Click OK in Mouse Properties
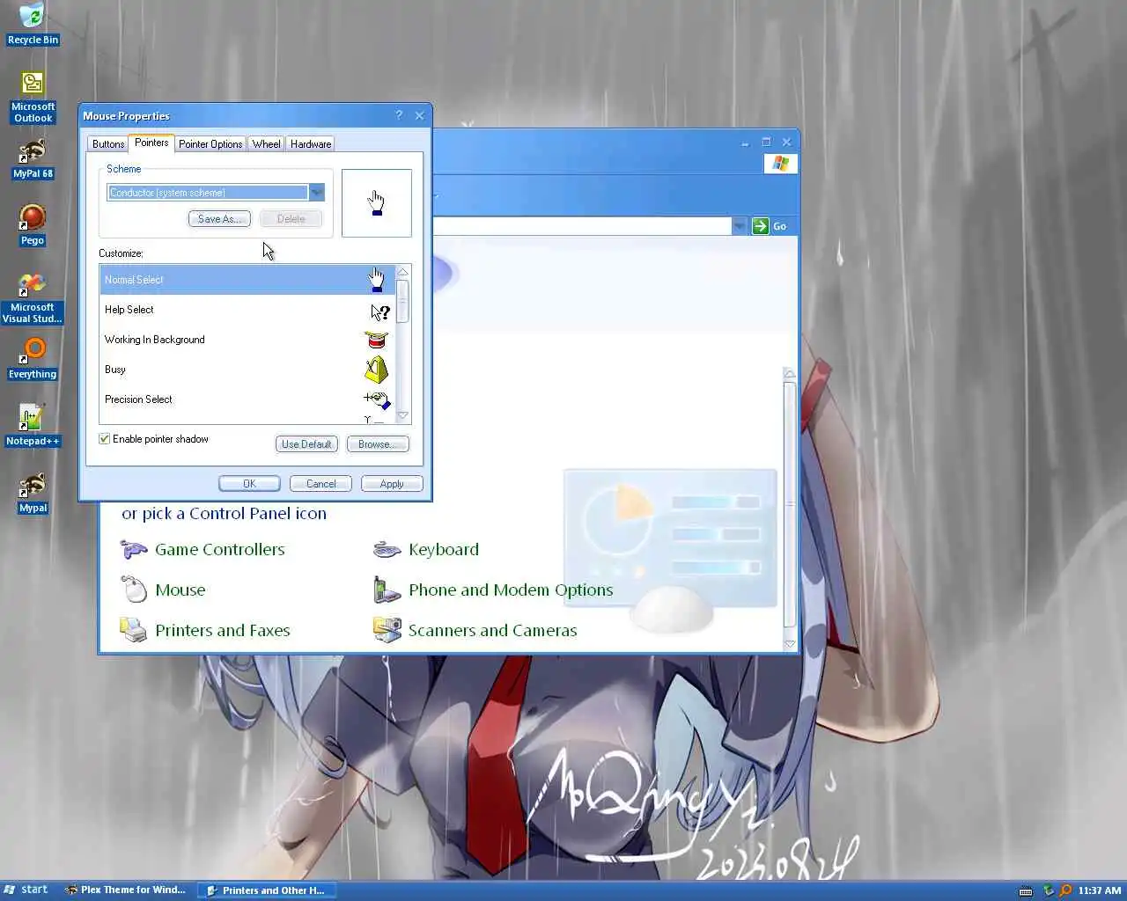 (x=249, y=484)
